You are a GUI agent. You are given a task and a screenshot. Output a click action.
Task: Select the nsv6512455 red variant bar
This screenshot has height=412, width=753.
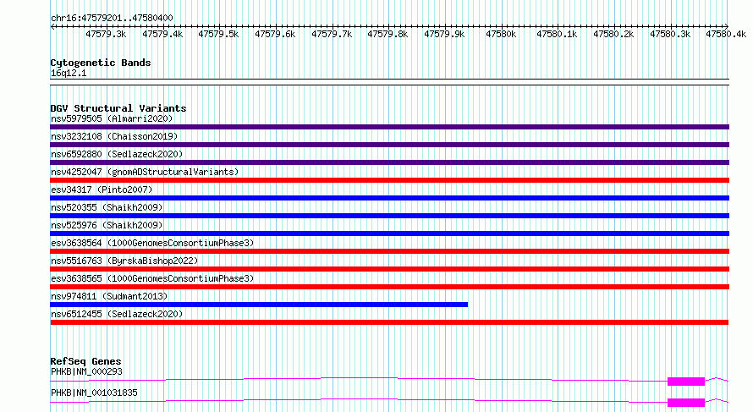(x=389, y=322)
